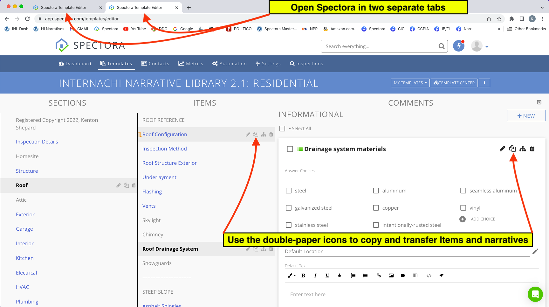Check the galvanized steel answer choice
The height and width of the screenshot is (307, 549).
[289, 208]
